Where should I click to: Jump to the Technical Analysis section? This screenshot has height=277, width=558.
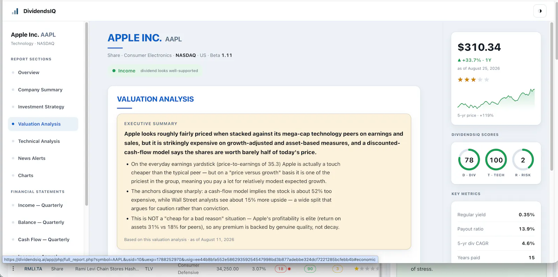coord(39,141)
